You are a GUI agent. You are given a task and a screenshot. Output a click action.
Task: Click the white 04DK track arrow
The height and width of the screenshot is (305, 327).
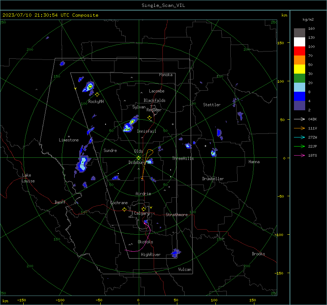[x=299, y=119]
